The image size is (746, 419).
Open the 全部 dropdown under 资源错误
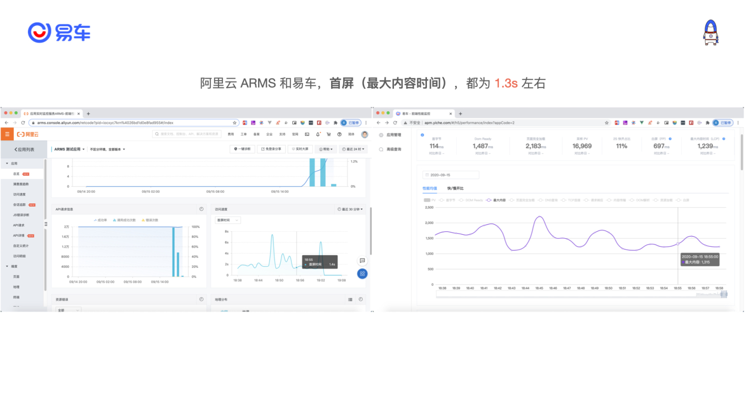[68, 310]
